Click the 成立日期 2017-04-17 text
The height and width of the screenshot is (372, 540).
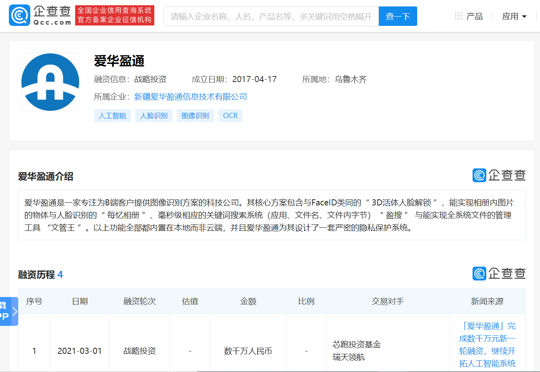(x=234, y=79)
